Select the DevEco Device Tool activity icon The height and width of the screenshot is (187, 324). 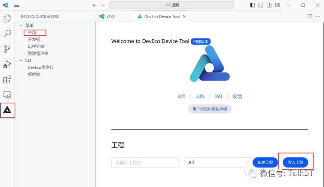[7, 110]
